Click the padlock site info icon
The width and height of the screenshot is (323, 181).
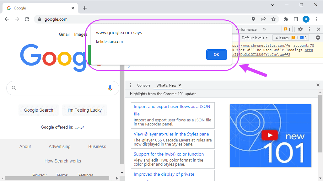[39, 19]
